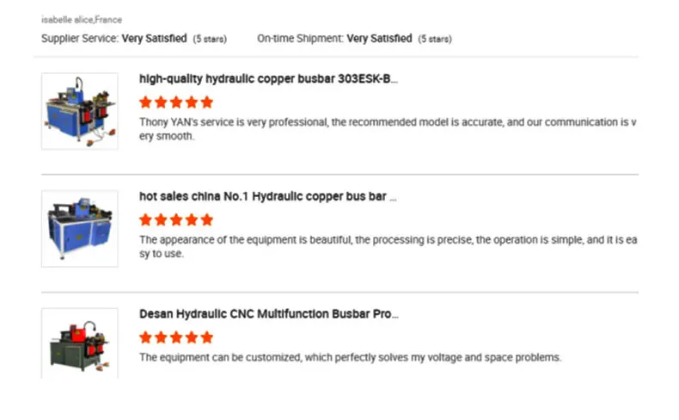
Task: Click the third star of the hot sales china review
Action: point(176,219)
